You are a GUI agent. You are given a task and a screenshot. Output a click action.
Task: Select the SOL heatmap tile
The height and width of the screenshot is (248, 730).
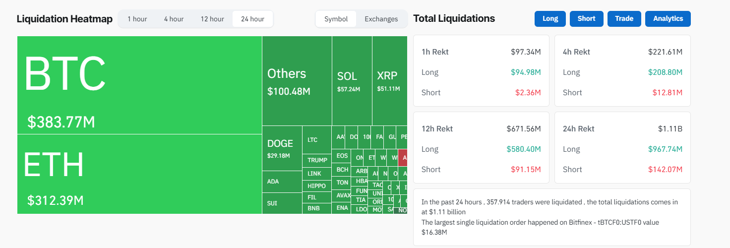point(352,81)
